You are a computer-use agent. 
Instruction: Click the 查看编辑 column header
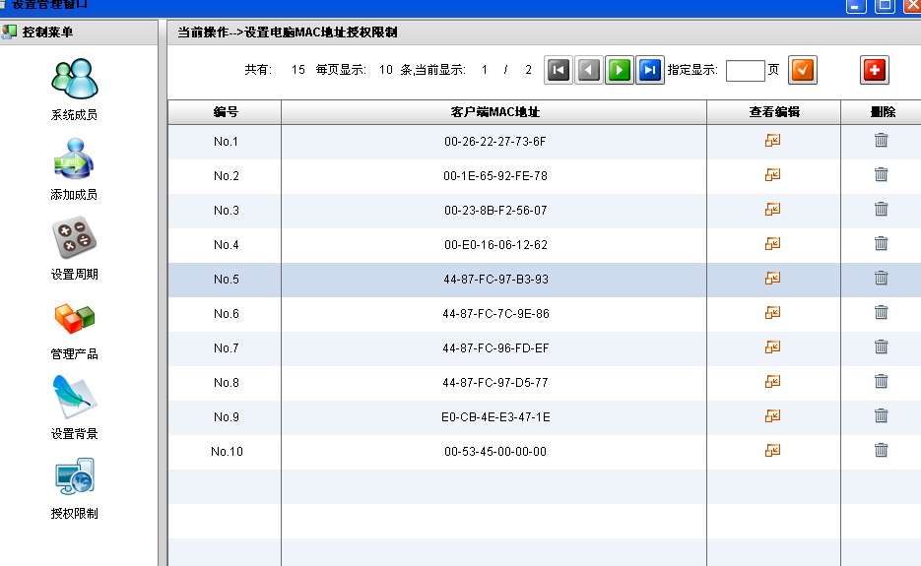tap(774, 112)
